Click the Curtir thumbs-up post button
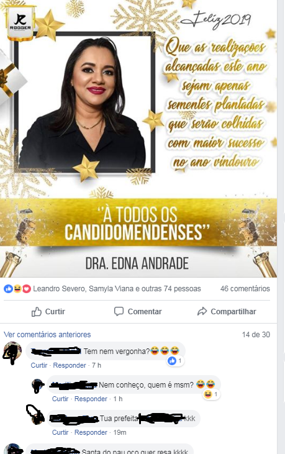The height and width of the screenshot is (454, 285). (x=48, y=312)
